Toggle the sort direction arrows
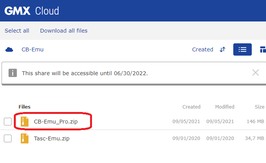 (223, 49)
